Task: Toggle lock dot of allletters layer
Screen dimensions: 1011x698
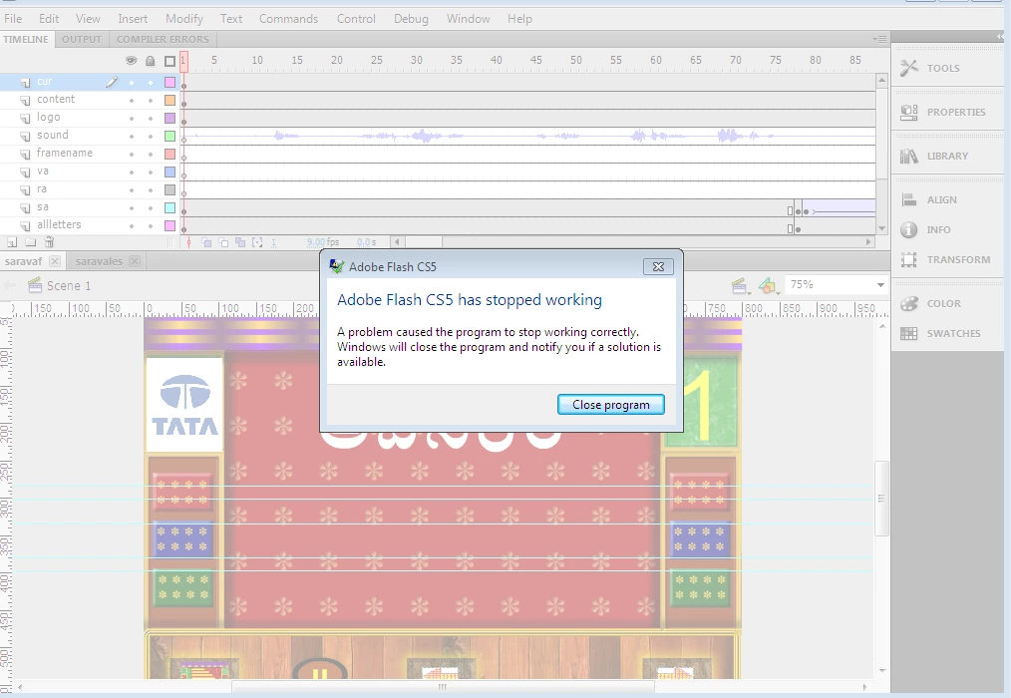Action: pyautogui.click(x=151, y=226)
